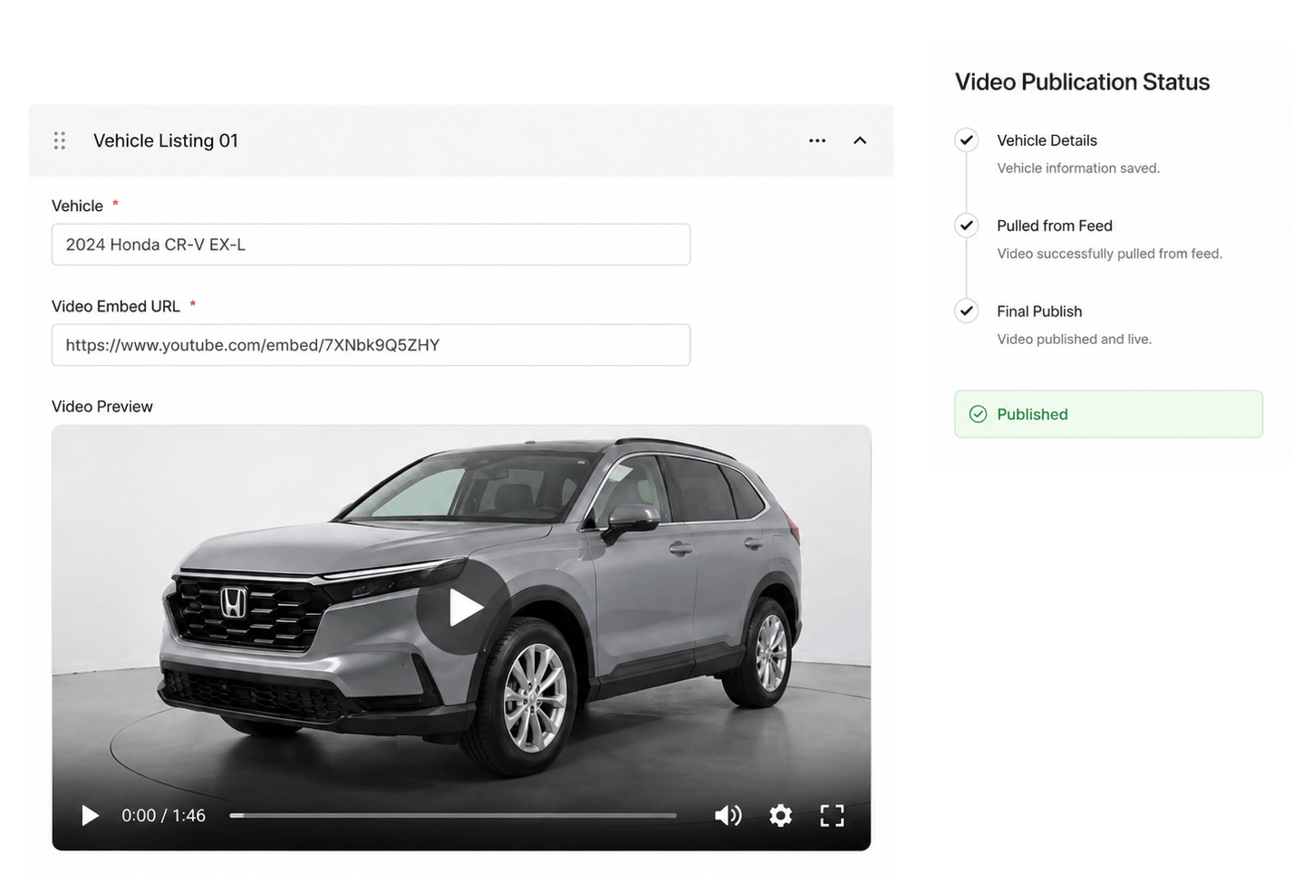
Task: Click the video progress bar
Action: pos(453,815)
